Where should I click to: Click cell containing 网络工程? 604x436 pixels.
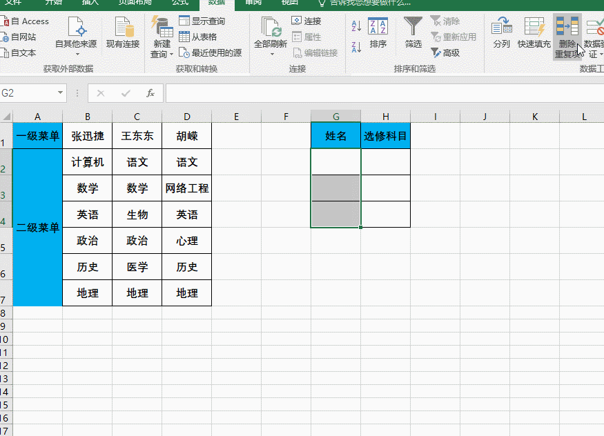pyautogui.click(x=187, y=188)
